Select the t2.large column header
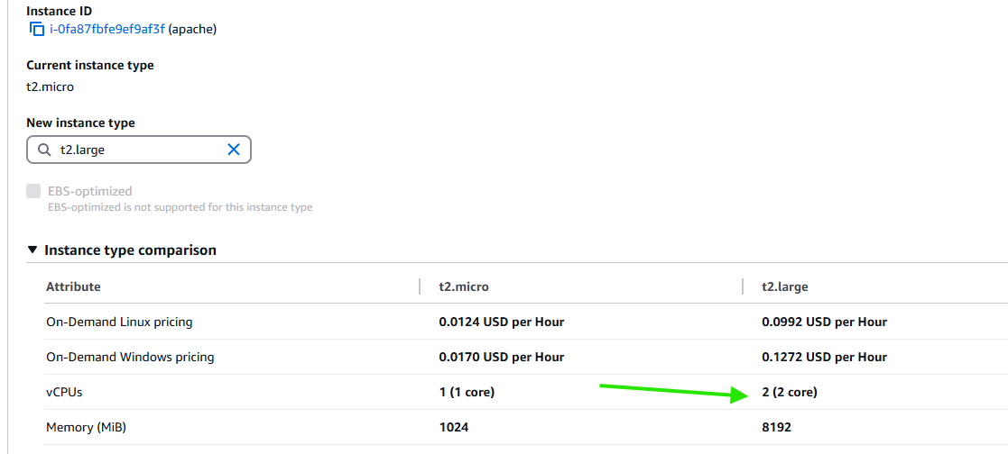Viewport: 1008px width, 454px height. coord(785,286)
